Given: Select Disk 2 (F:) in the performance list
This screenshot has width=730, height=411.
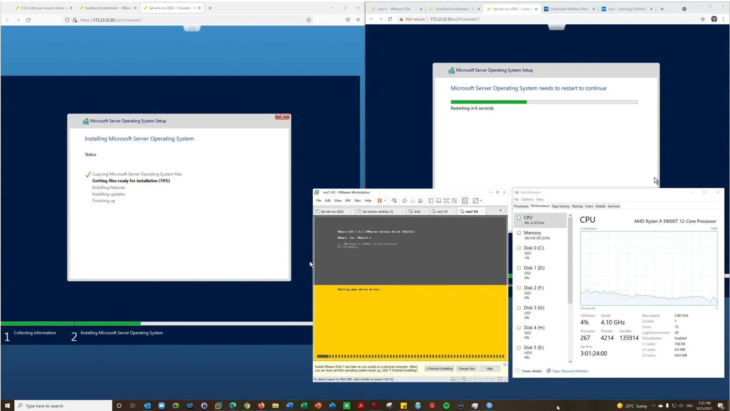Looking at the screenshot, I should (540, 292).
